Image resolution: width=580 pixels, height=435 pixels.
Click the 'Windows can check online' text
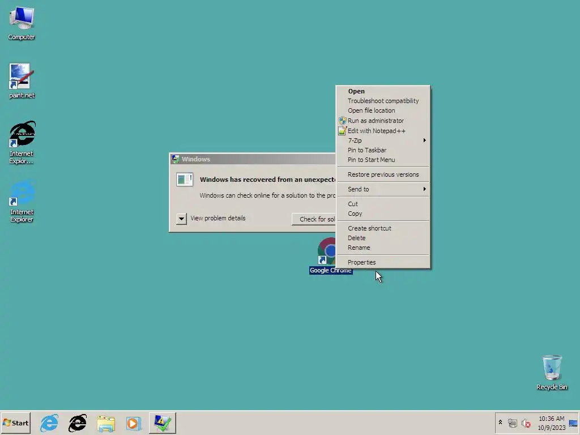click(x=268, y=195)
